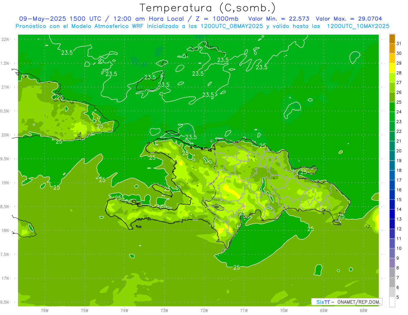Click the legend value '15'
This screenshot has height=315, width=408.
(x=399, y=199)
